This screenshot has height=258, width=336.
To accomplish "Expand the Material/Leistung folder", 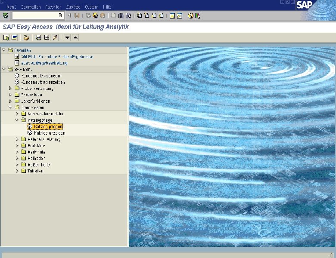I will click(x=17, y=139).
